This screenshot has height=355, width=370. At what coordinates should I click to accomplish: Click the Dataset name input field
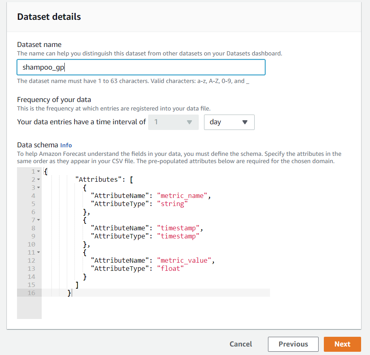click(x=141, y=67)
